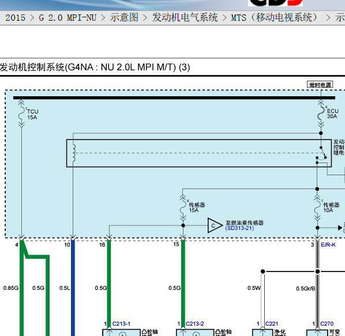Click the 传感器 15A fuse symbol
The width and height of the screenshot is (345, 336).
183,207
